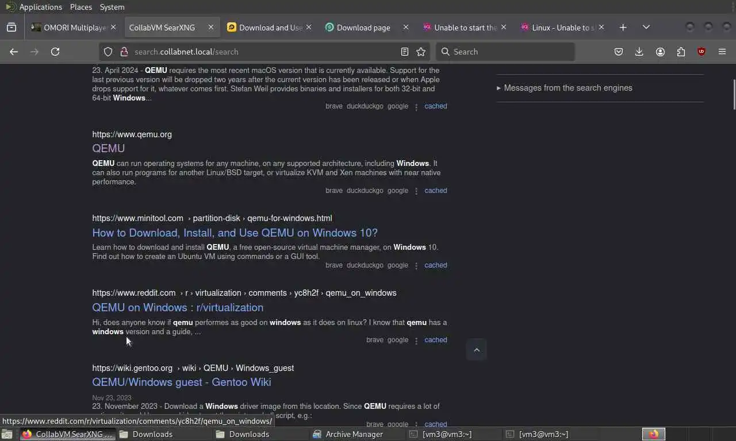Screen dimensions: 736x441
Task: Open the Firefox hamburger menu
Action: [722, 52]
